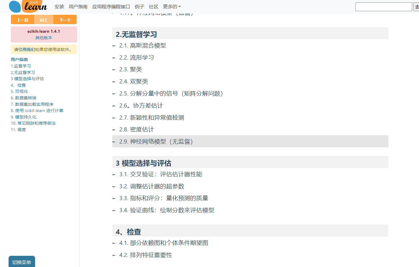The image size is (419, 267).
Task: Open sidebar link 7. 数据集加载实用程序
Action: (x=32, y=104)
